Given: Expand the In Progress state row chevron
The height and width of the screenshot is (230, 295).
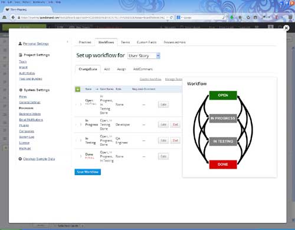Looking at the screenshot, I should 81,124.
